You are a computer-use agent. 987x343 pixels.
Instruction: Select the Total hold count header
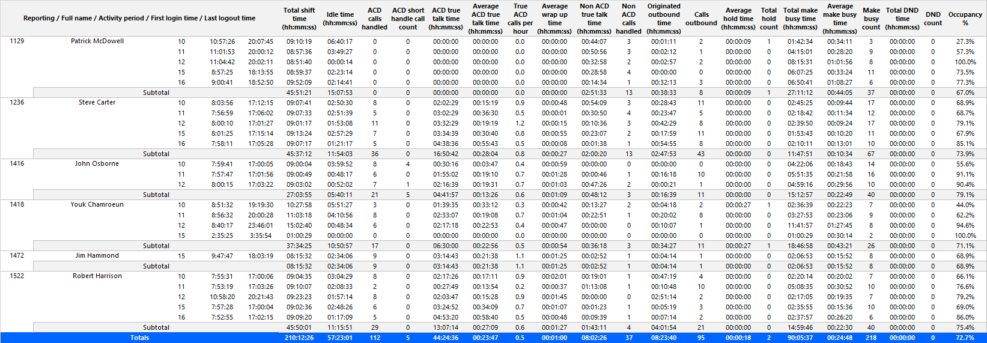[x=769, y=19]
